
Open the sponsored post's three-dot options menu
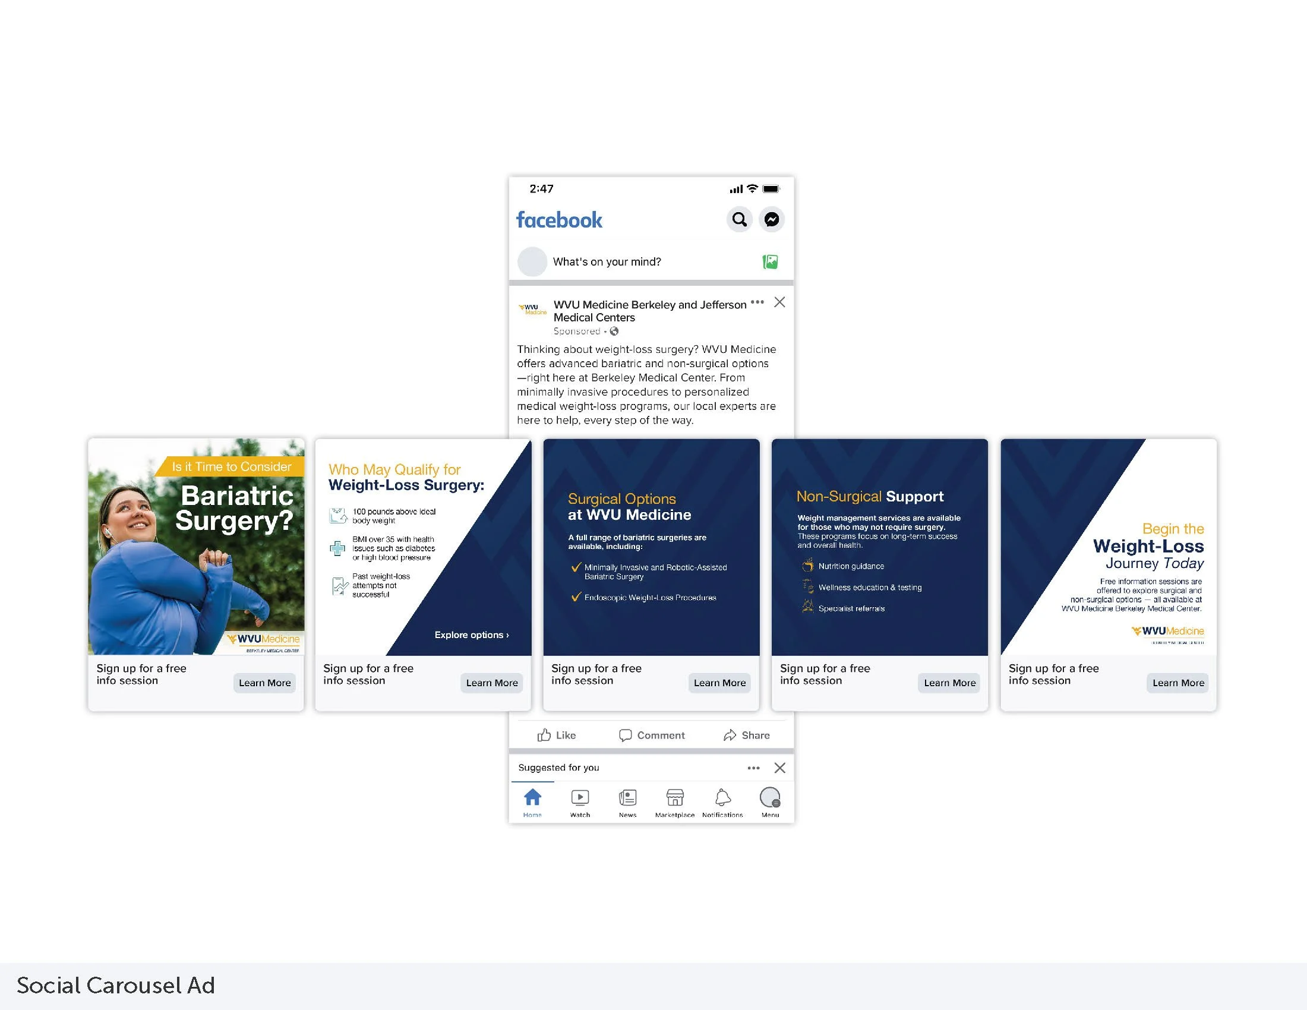[757, 303]
